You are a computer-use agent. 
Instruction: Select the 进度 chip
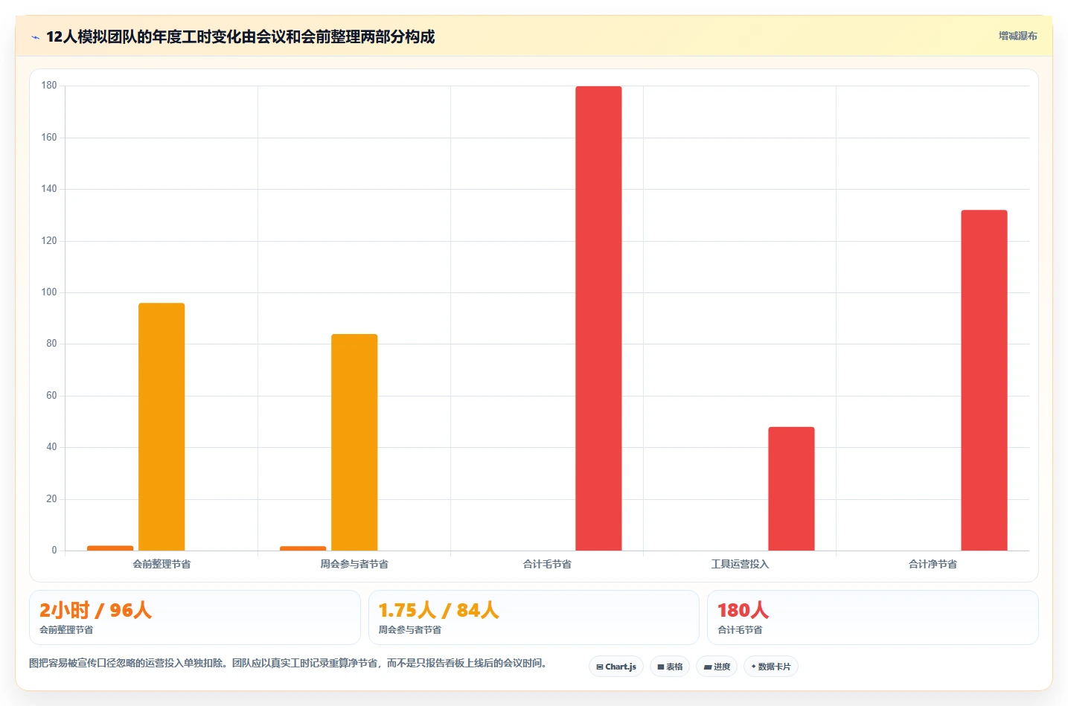[x=717, y=667]
